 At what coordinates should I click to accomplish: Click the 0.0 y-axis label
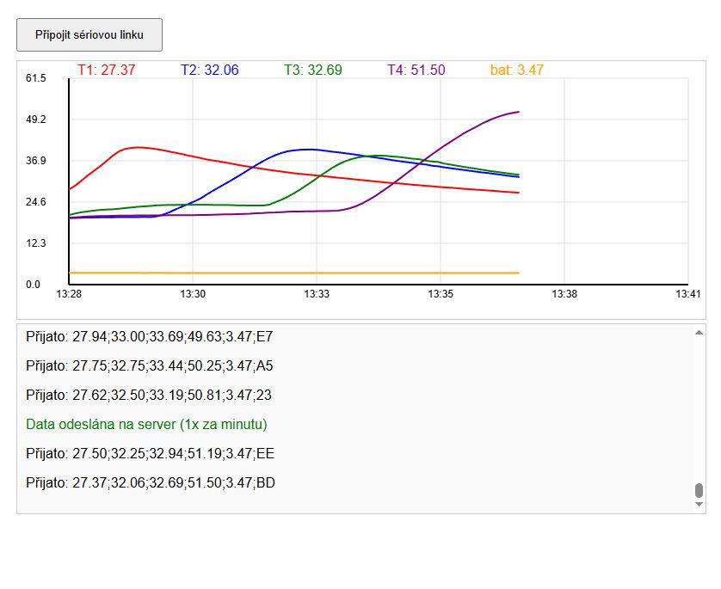pos(33,285)
